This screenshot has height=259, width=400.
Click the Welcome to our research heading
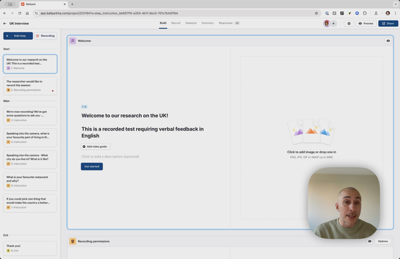pyautogui.click(x=125, y=115)
